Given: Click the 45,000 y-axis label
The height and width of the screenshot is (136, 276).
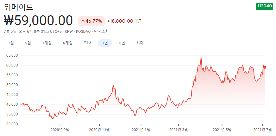Looking at the screenshot, I should tap(12, 95).
